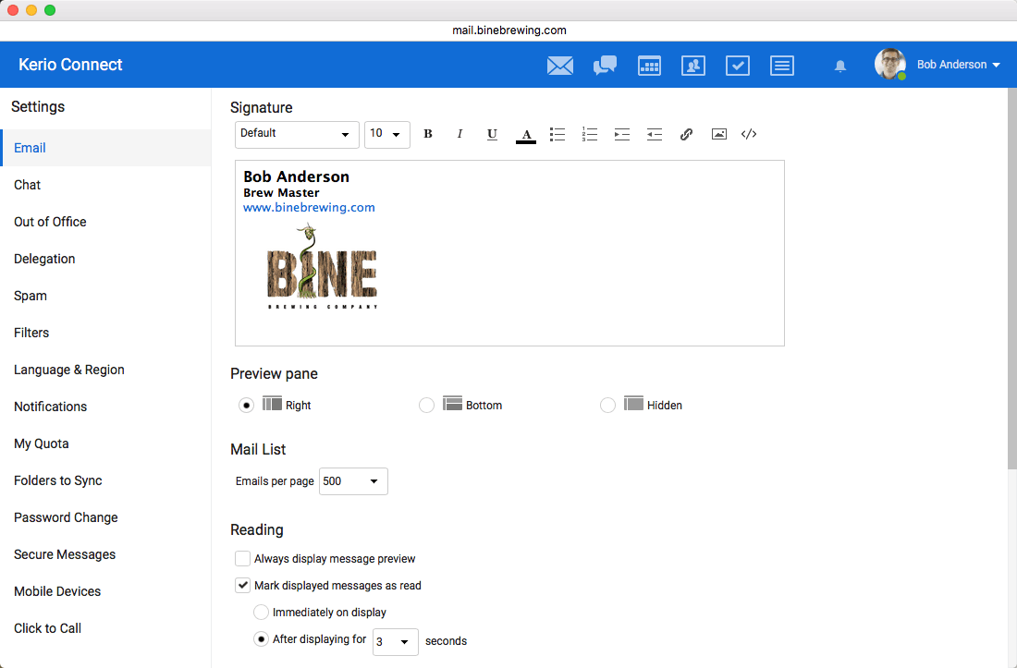Viewport: 1017px width, 668px height.
Task: Open the Contacts icon in header
Action: point(693,66)
